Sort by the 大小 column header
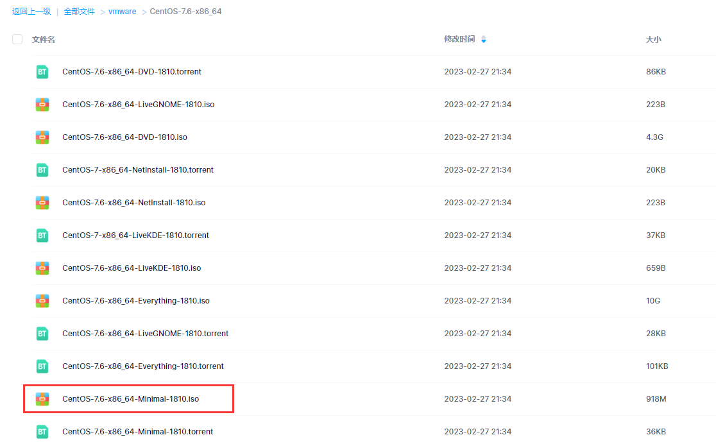The height and width of the screenshot is (444, 716). point(653,39)
